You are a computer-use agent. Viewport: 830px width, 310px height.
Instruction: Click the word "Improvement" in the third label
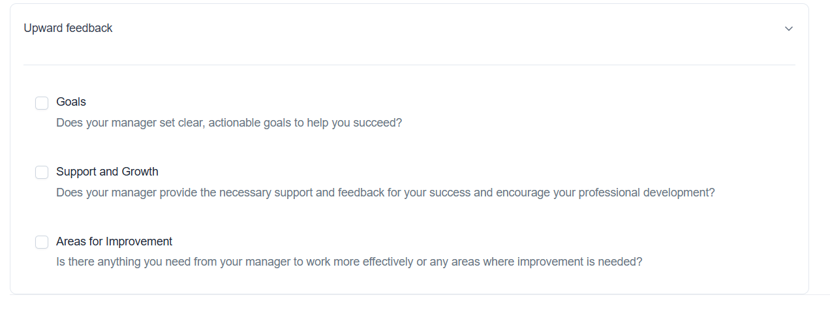[x=139, y=241]
